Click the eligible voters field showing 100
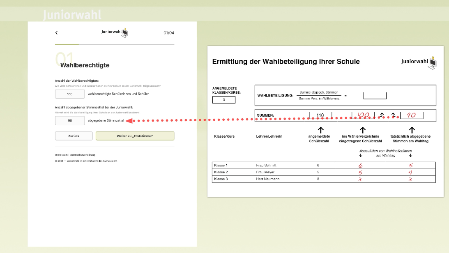This screenshot has width=449, height=253. (70, 94)
